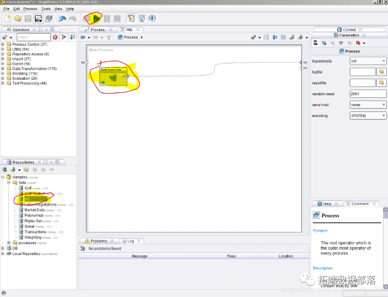This screenshot has height=297, width=388.
Task: Click the Process breadcrumb button
Action: tap(128, 37)
